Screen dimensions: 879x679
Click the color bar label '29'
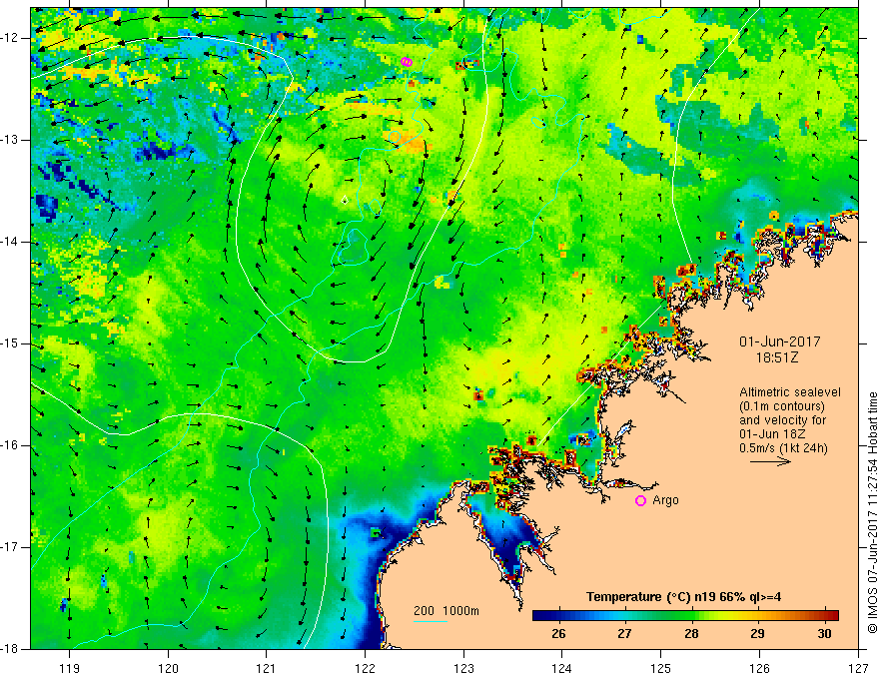tap(757, 634)
